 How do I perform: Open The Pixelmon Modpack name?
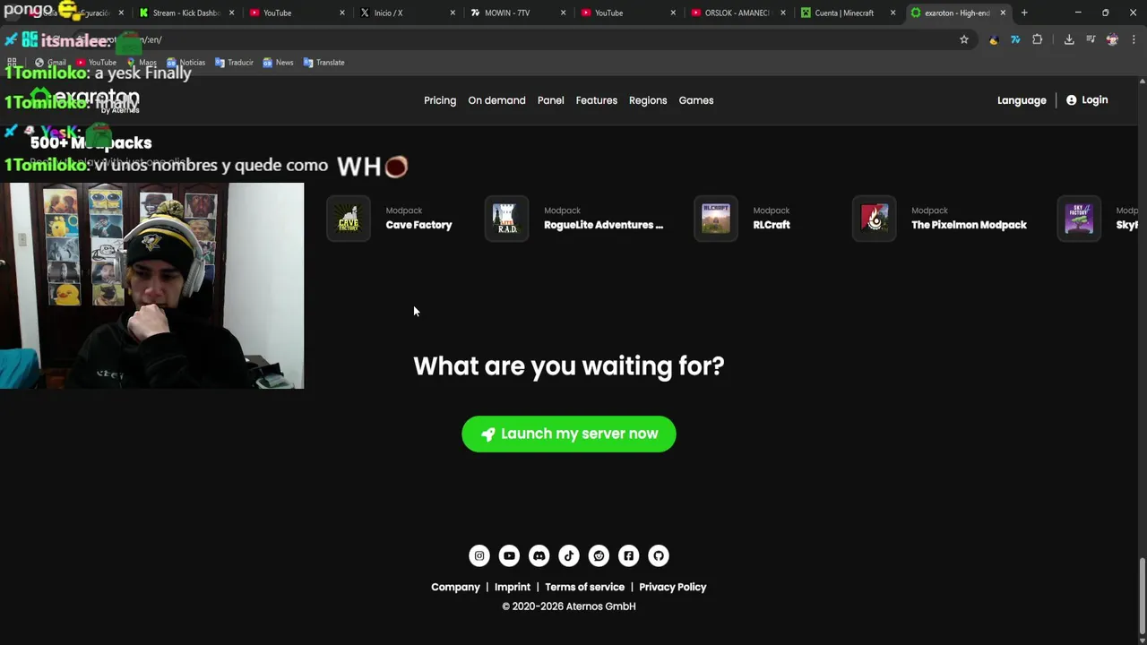[969, 225]
